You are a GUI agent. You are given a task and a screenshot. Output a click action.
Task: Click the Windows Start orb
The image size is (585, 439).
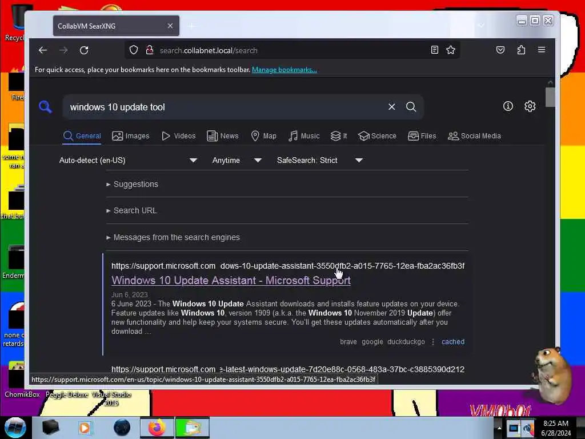point(15,428)
